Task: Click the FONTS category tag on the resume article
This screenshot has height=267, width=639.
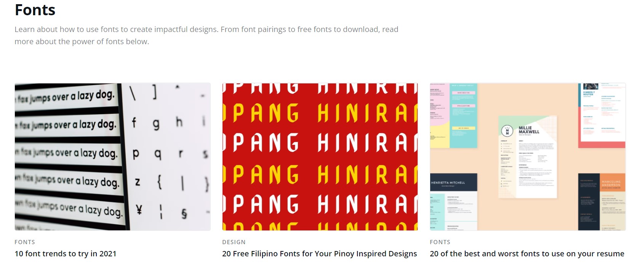Action: point(440,242)
